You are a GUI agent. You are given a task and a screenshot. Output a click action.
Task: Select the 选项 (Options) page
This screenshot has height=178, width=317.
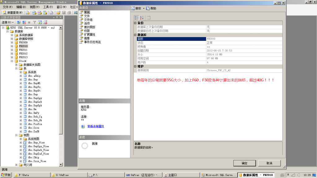coord(87,23)
